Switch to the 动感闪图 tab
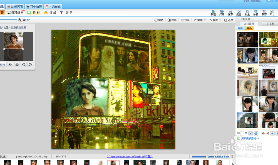 [15, 7]
